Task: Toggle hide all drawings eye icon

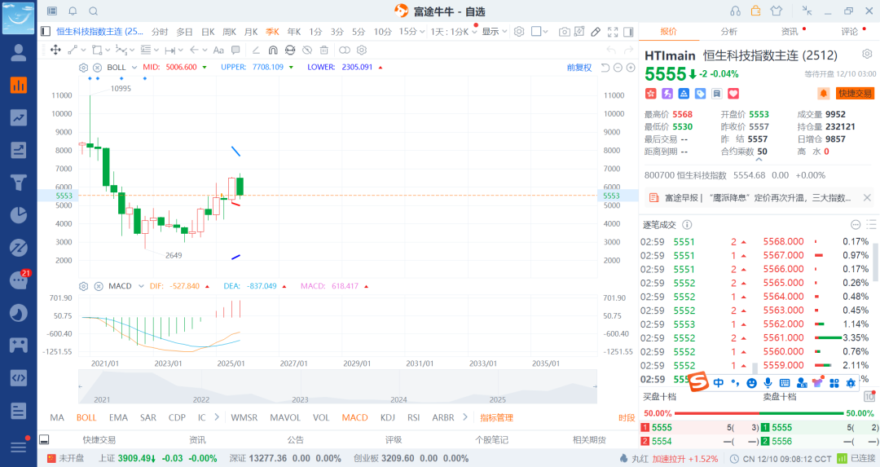Action: pos(307,50)
